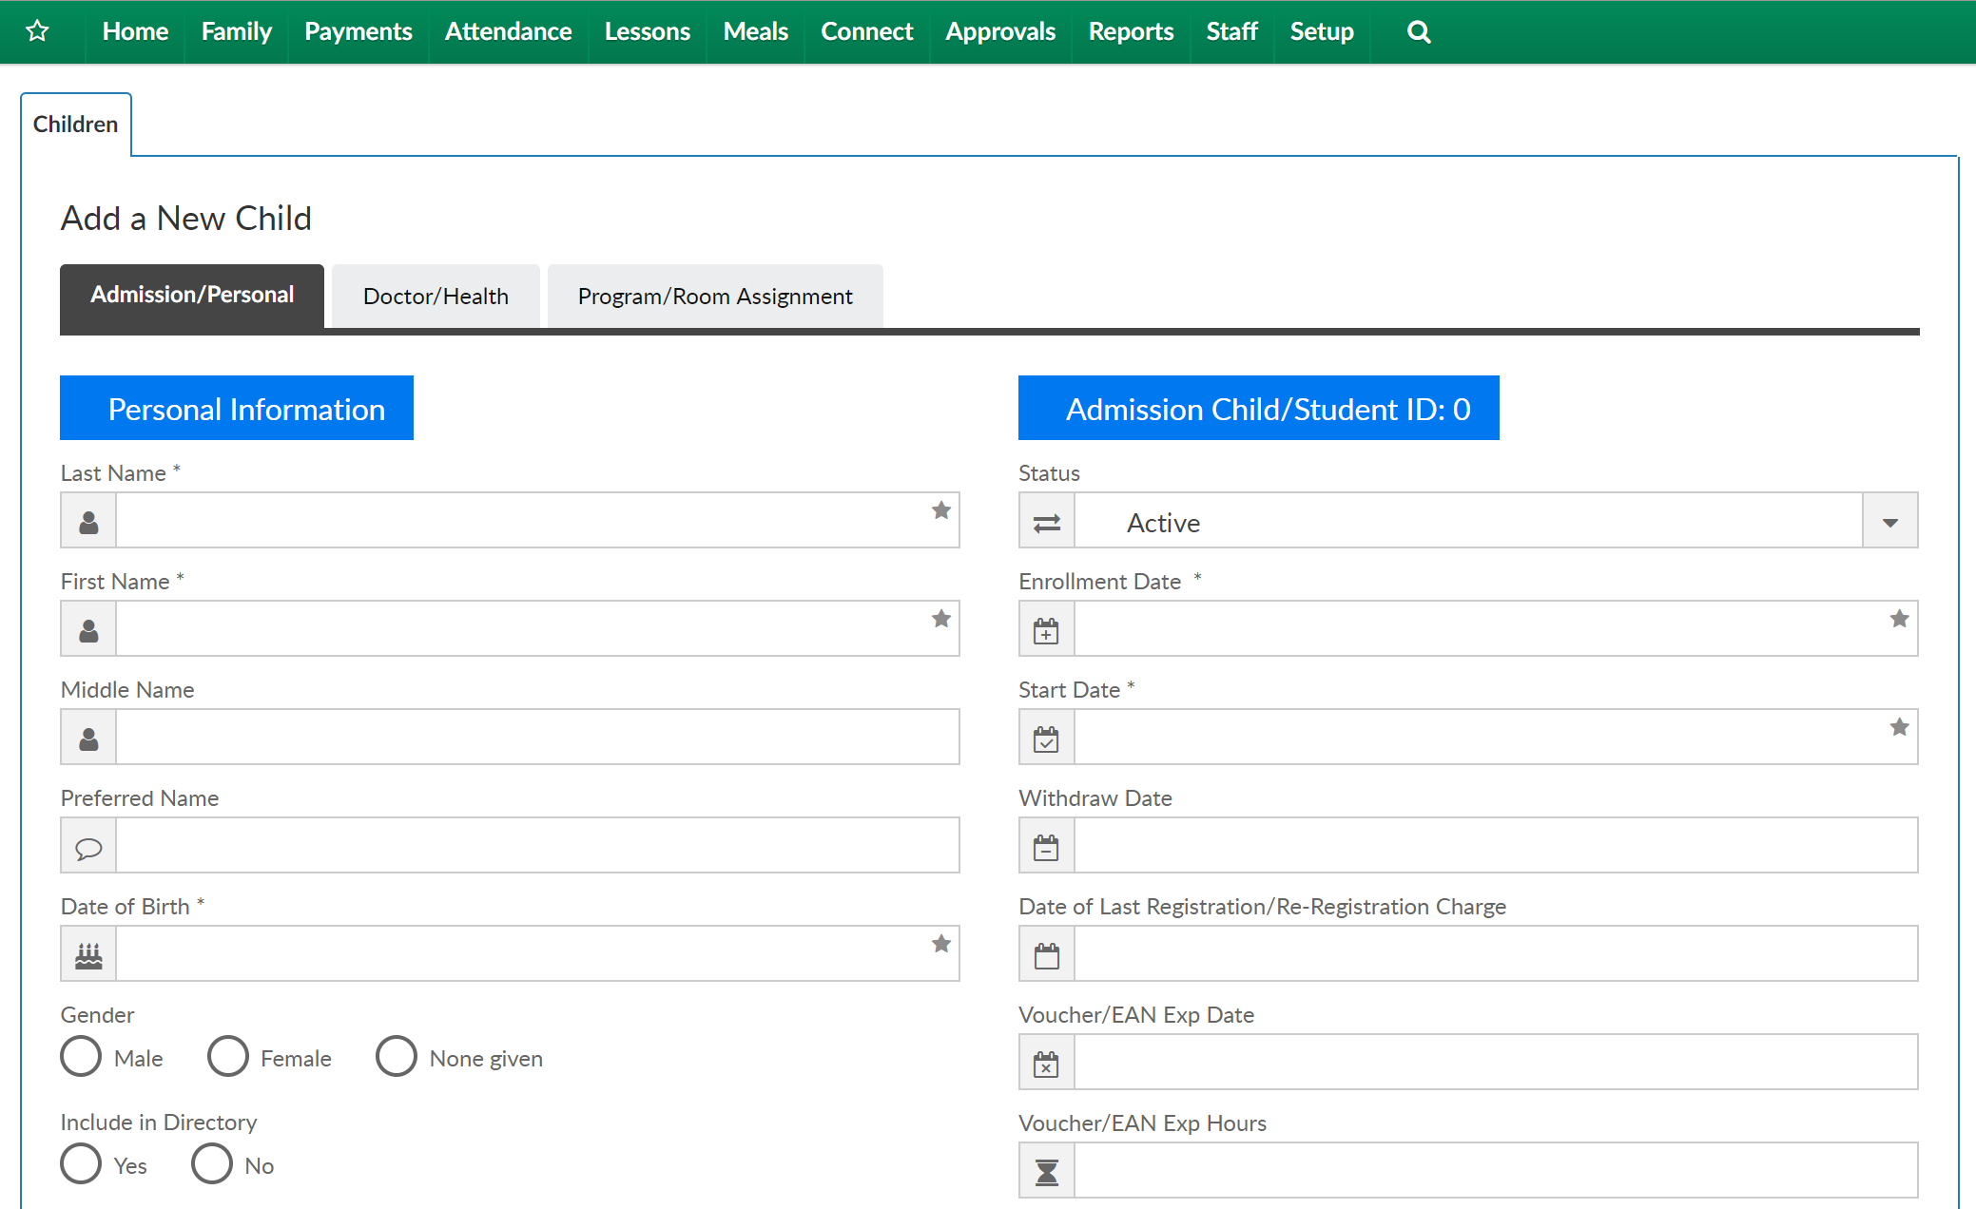Select the Male gender radio button
The height and width of the screenshot is (1209, 1976).
tap(81, 1057)
